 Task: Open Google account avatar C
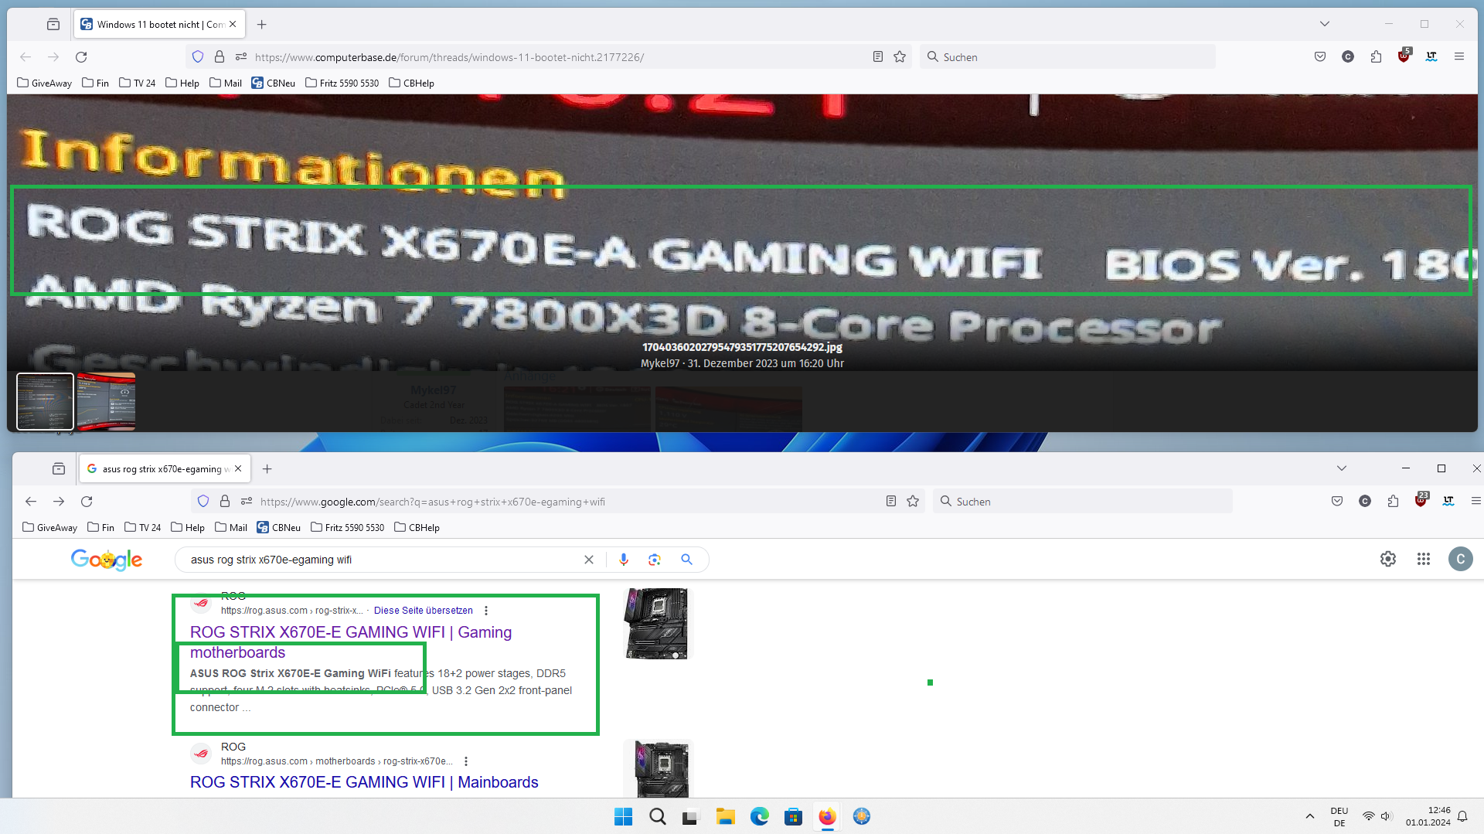pyautogui.click(x=1461, y=559)
